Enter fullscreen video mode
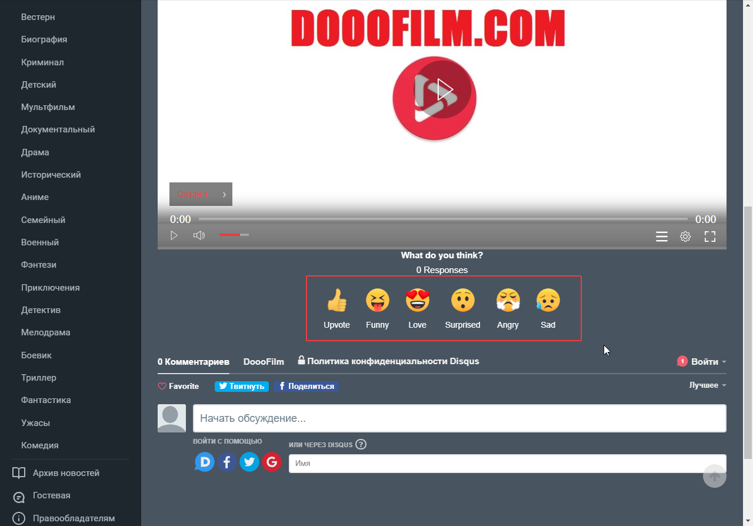The height and width of the screenshot is (526, 753). (x=710, y=237)
